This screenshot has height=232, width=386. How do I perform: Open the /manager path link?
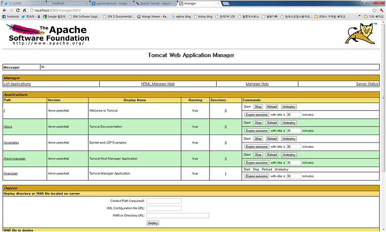coord(11,174)
